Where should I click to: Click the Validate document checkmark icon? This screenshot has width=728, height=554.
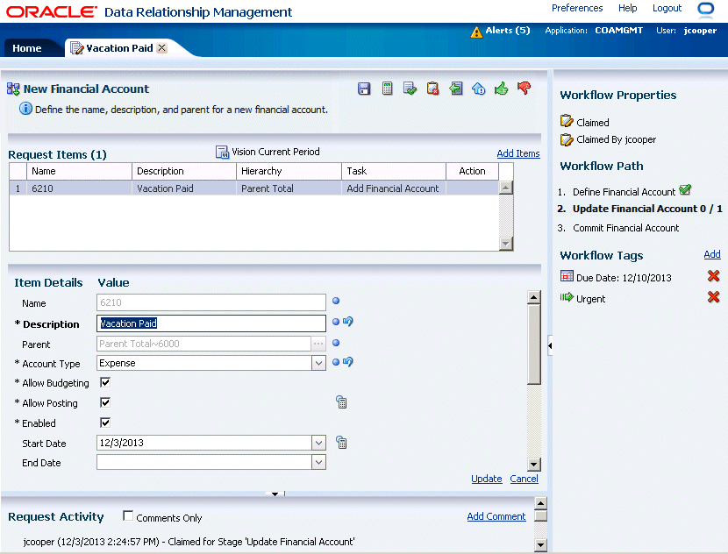tap(410, 89)
